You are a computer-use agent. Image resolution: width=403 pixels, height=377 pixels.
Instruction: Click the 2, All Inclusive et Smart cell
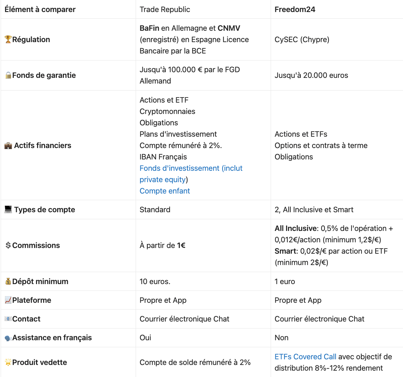314,210
